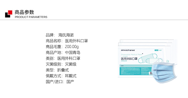Click the type value 折叠式

tap(63, 70)
